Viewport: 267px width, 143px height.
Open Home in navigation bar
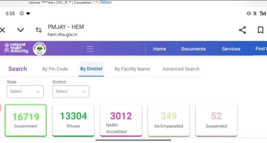point(159,49)
